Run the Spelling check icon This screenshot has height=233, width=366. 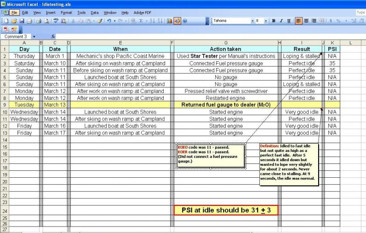(x=56, y=21)
